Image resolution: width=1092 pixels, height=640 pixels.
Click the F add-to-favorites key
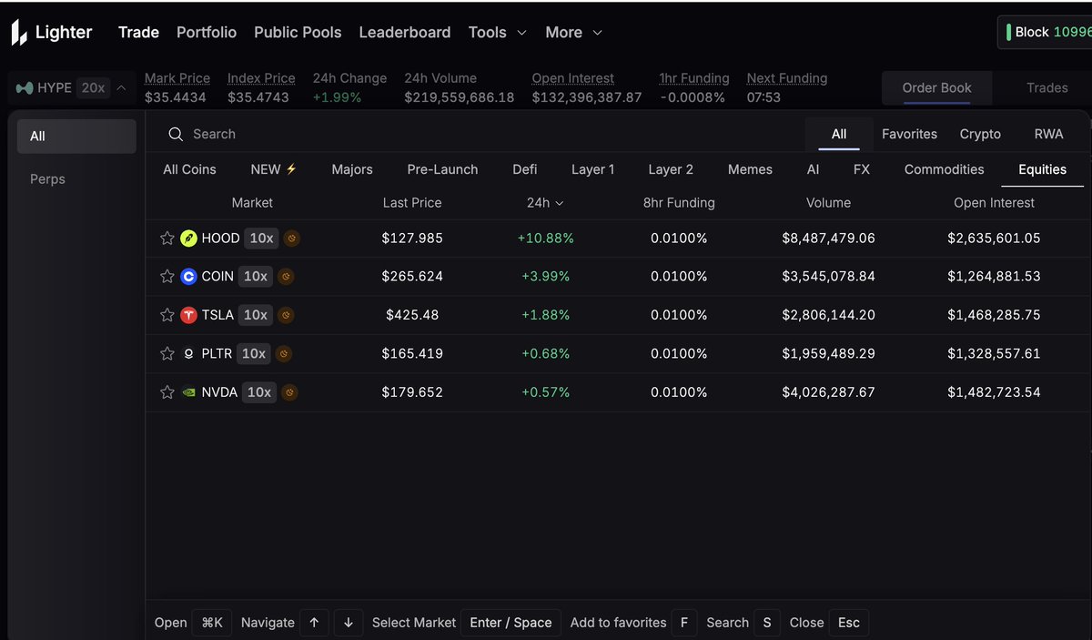684,623
